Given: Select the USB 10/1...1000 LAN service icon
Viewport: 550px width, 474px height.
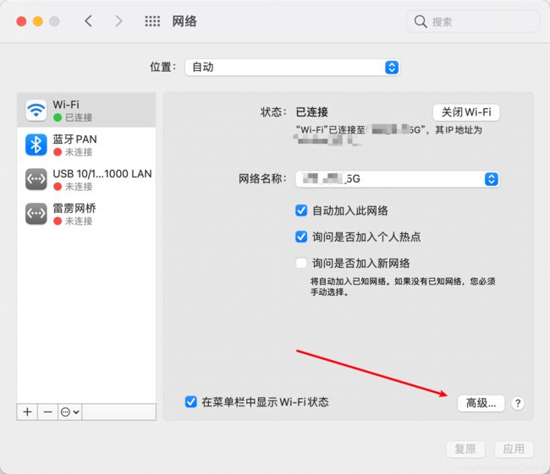Looking at the screenshot, I should (x=36, y=179).
